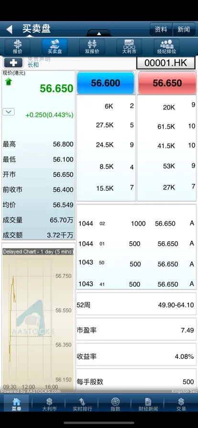Open 财经新闻 financial news tab
The height and width of the screenshot is (428, 198).
(148, 404)
